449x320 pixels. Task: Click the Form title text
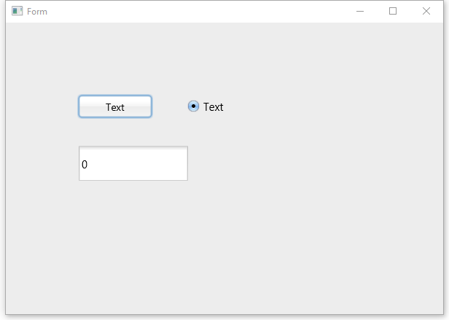pyautogui.click(x=37, y=12)
